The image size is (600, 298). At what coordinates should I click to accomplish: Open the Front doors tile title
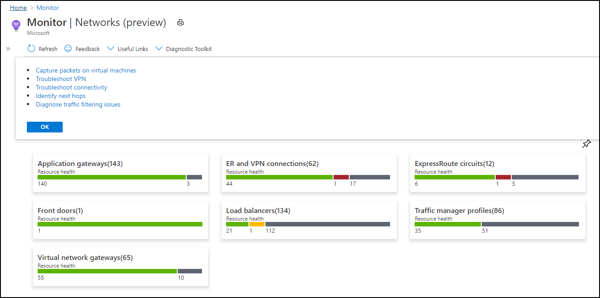[60, 211]
